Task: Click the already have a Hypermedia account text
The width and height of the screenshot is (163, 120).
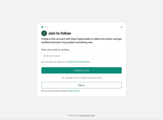Action: click(x=82, y=78)
